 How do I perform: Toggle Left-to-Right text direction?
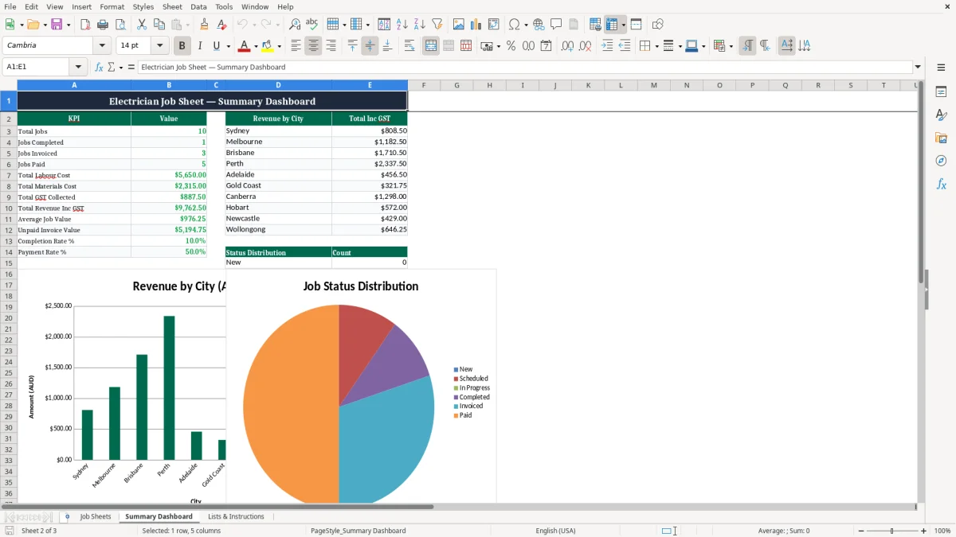[x=747, y=46]
